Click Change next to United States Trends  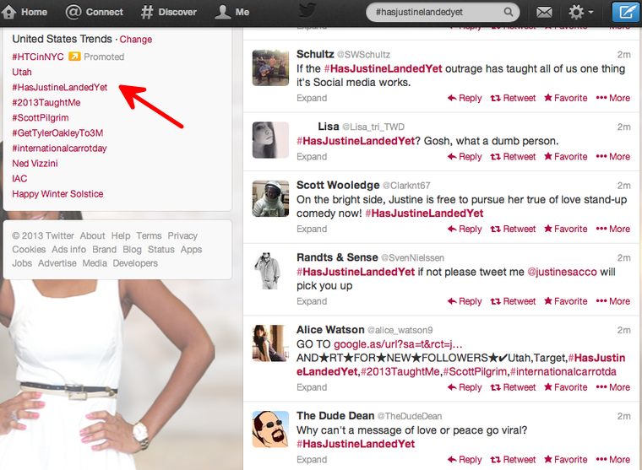click(136, 40)
